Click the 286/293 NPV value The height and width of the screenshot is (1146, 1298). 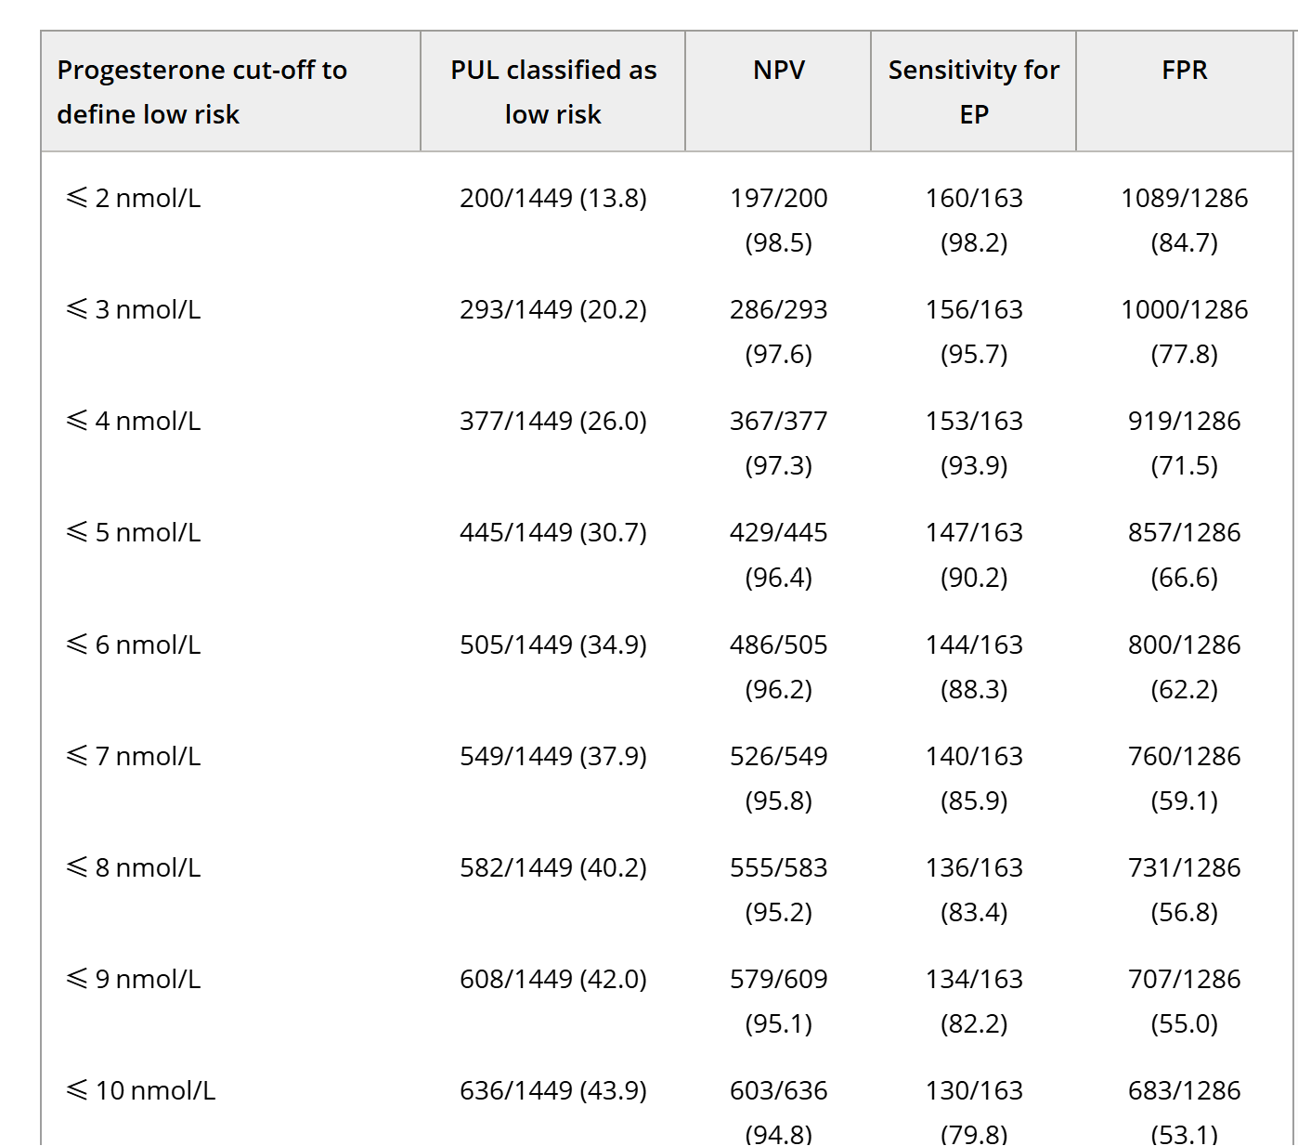778,309
